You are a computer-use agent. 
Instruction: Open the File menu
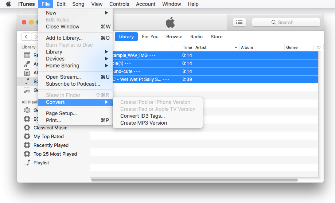pos(46,4)
